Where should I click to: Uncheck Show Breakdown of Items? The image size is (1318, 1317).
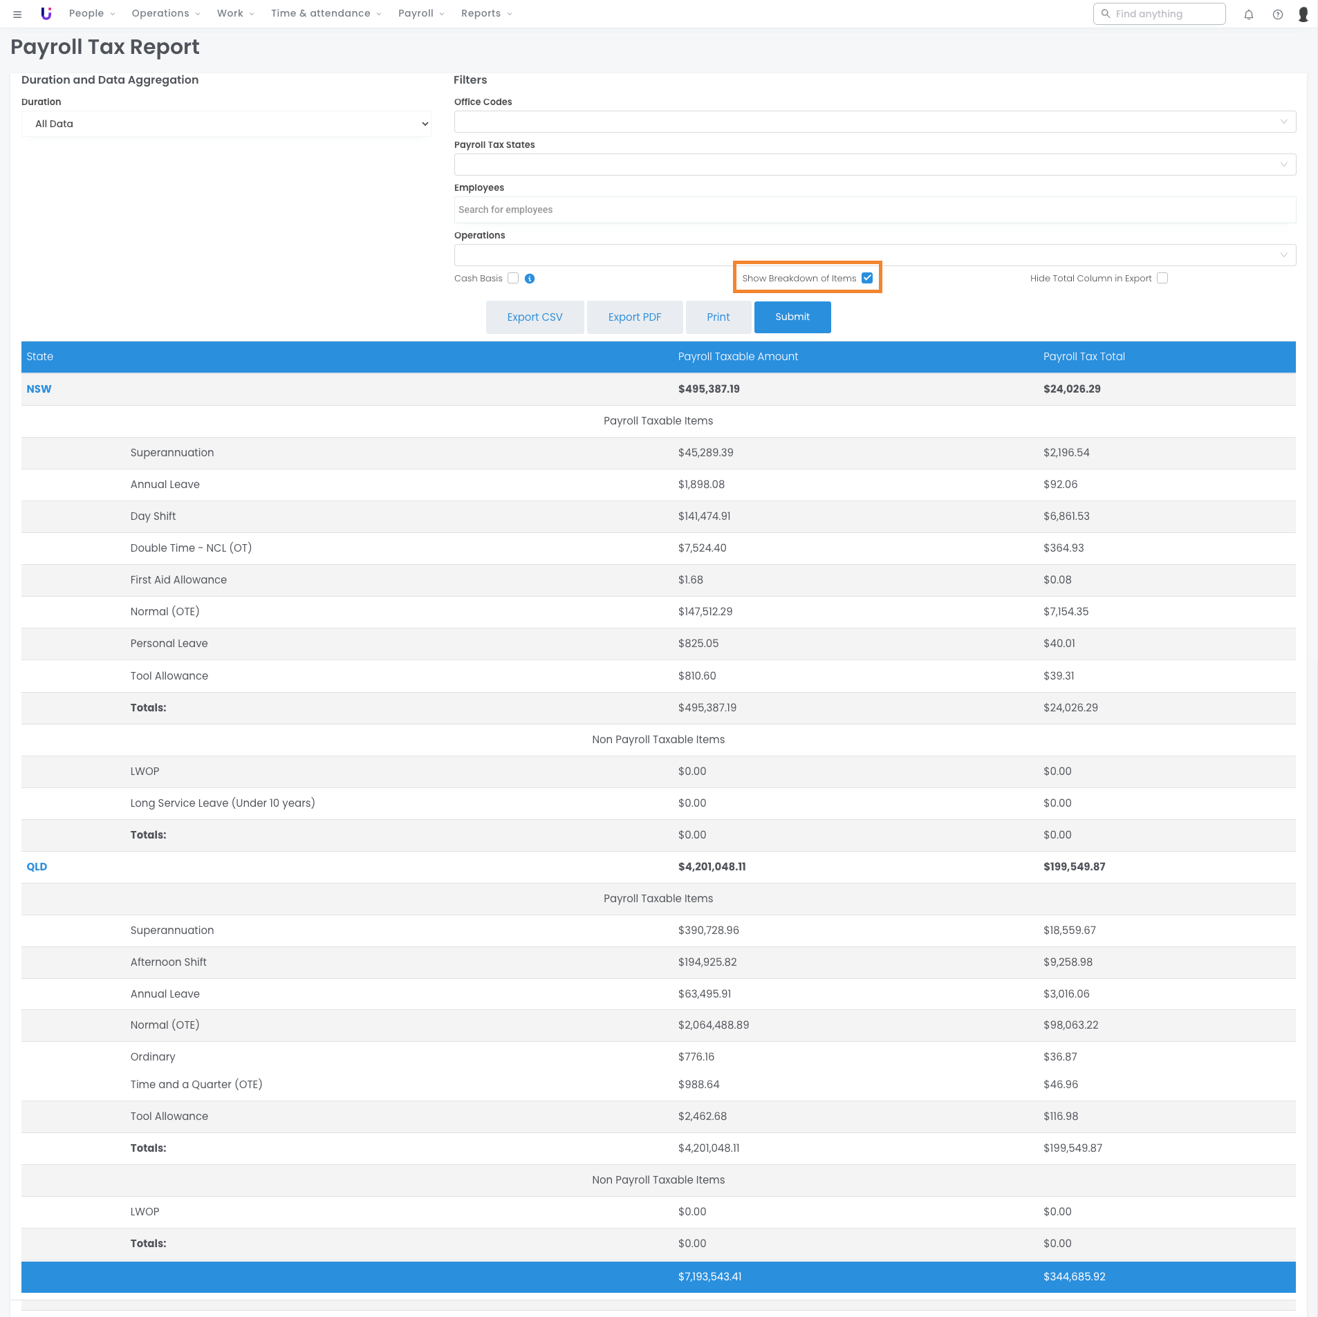click(867, 278)
